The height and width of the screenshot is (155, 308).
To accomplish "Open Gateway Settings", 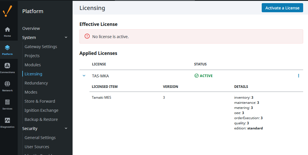I will tap(41, 47).
